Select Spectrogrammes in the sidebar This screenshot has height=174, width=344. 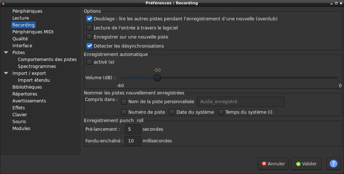click(x=37, y=66)
